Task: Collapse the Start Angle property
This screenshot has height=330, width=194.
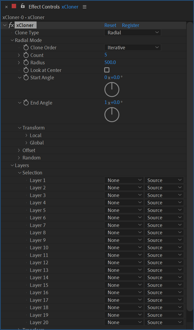Action: pyautogui.click(x=20, y=78)
